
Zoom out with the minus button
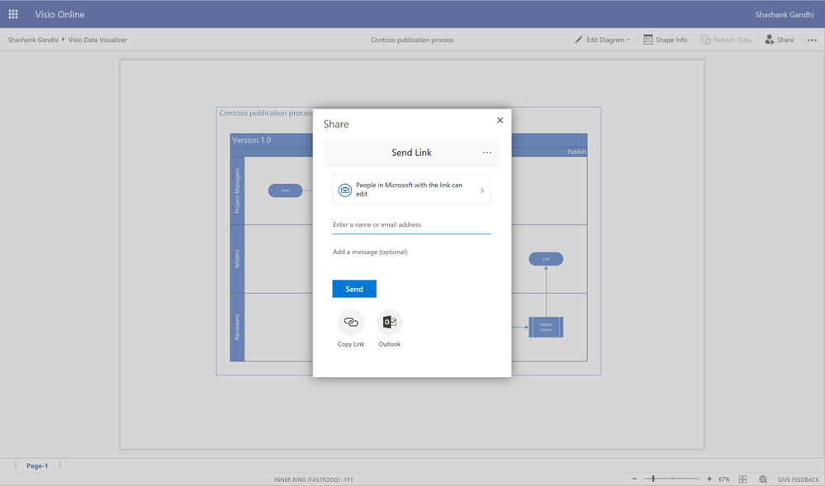[634, 479]
